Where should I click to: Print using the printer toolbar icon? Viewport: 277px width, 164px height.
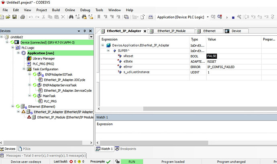click(22, 17)
